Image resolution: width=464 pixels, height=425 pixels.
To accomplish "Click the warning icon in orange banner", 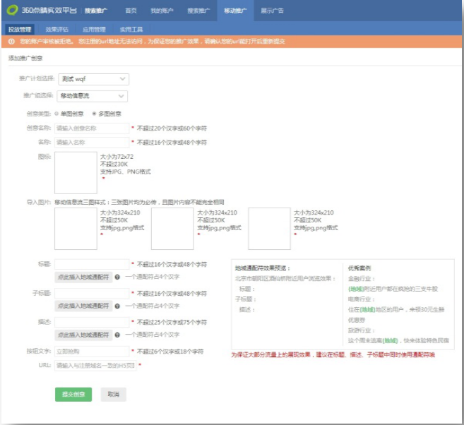I will pos(11,42).
